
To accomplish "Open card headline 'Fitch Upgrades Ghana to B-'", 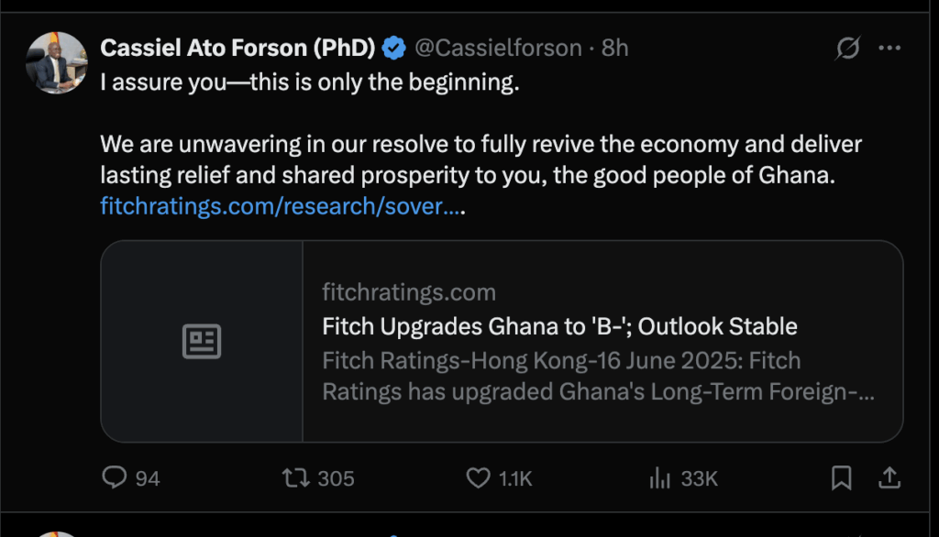I will (x=559, y=326).
